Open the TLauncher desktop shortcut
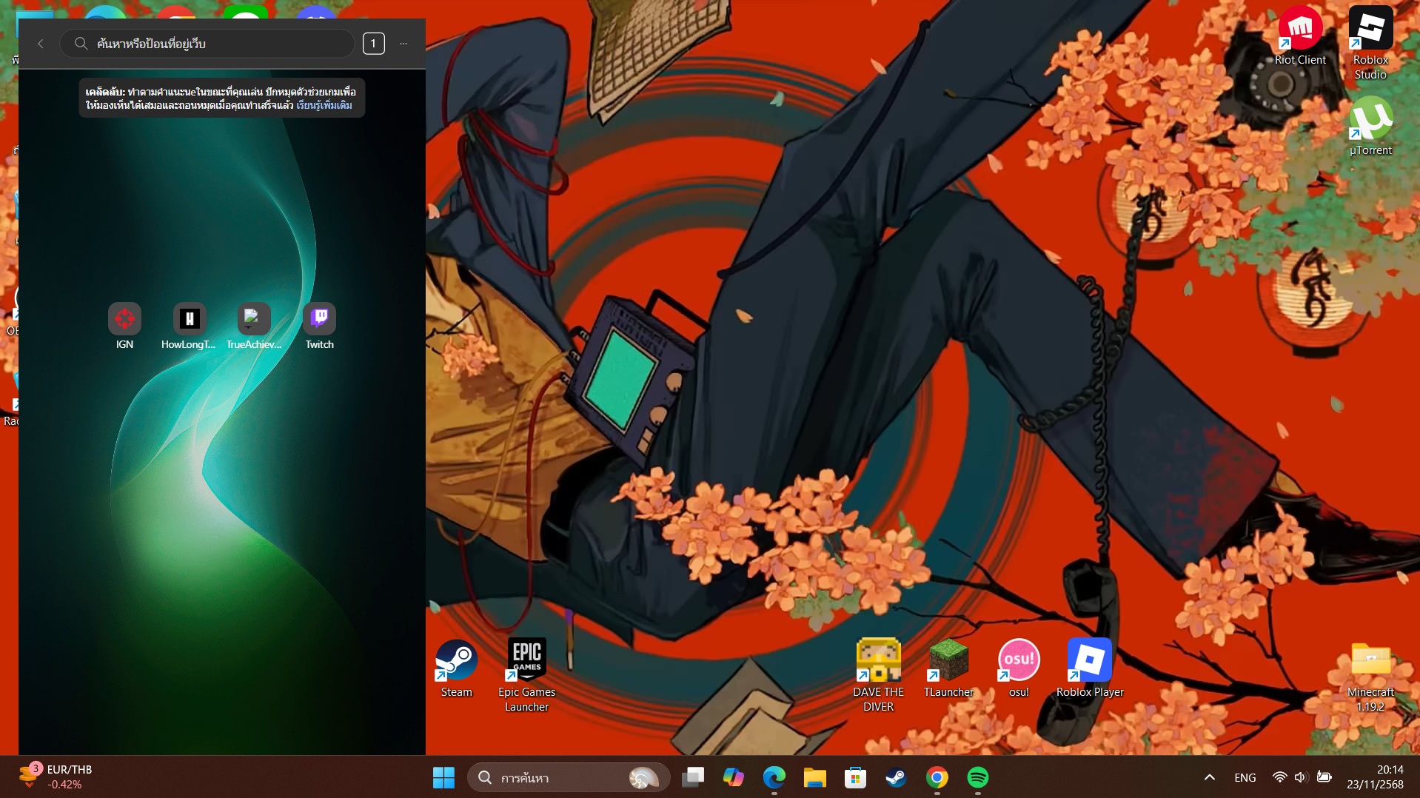Image resolution: width=1420 pixels, height=798 pixels. click(x=948, y=660)
